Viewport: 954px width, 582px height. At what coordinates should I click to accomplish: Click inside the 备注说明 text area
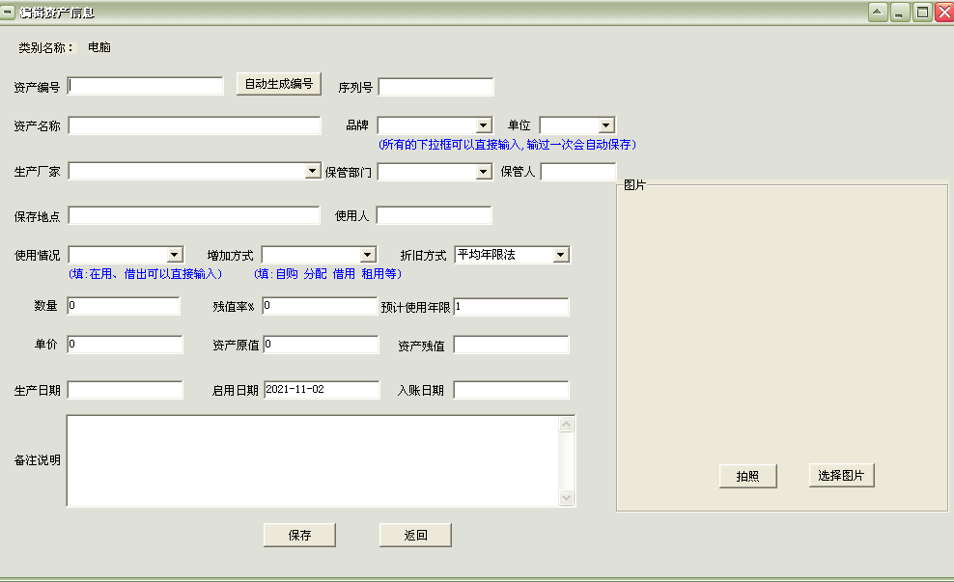pos(313,461)
